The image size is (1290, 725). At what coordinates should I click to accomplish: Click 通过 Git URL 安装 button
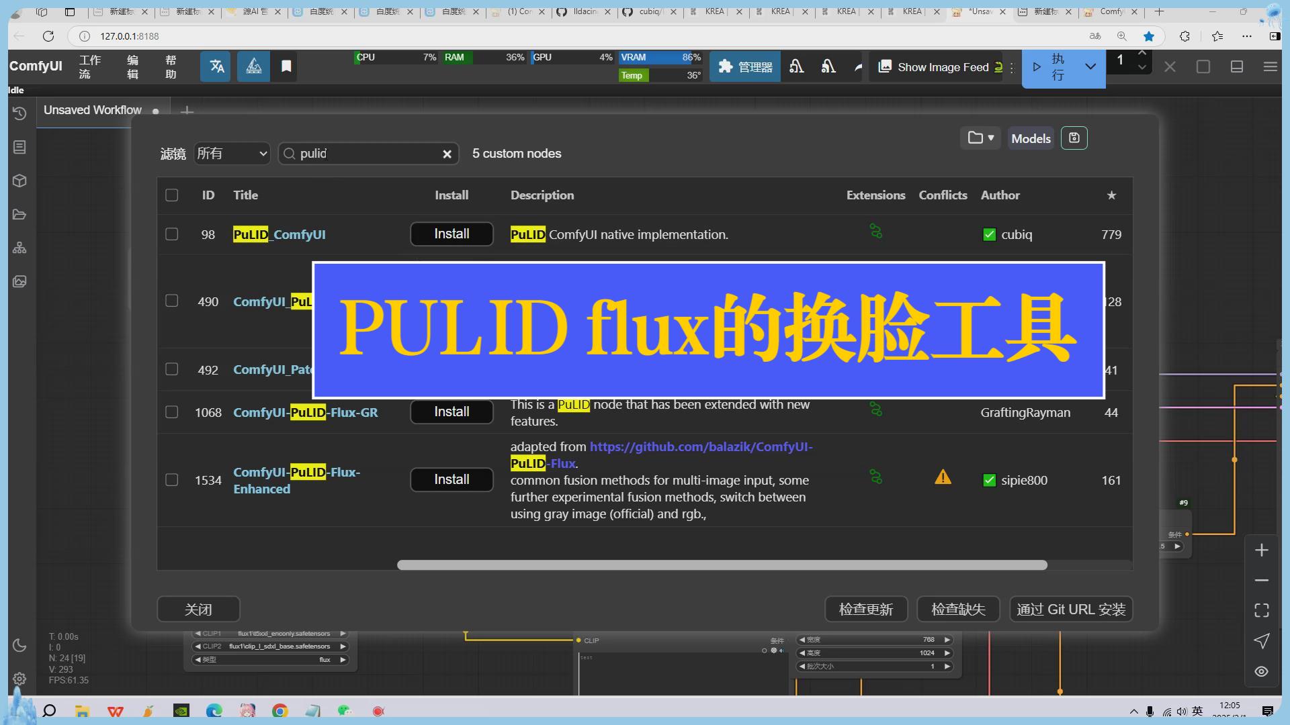point(1071,610)
